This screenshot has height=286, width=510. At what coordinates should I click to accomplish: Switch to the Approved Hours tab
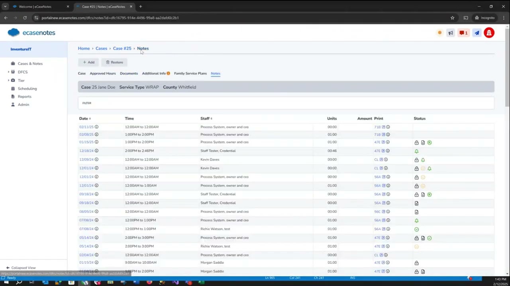tap(103, 73)
